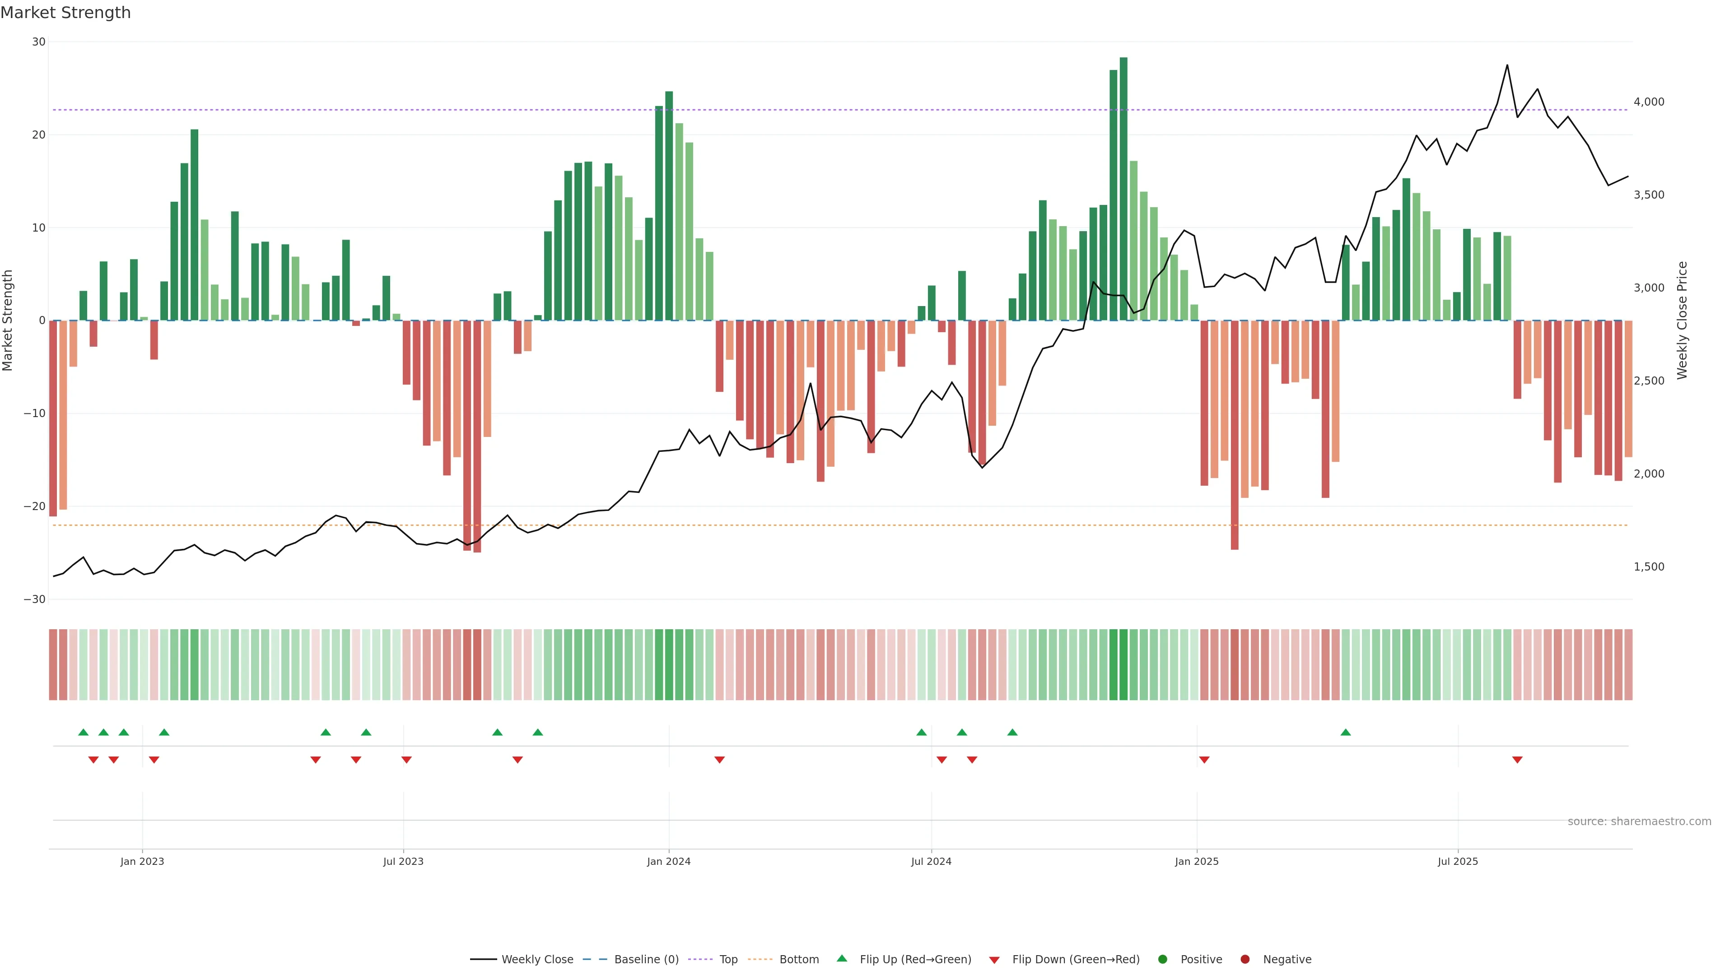Viewport: 1734px width, 975px height.
Task: Click the green Positive circle legend icon
Action: point(1162,959)
